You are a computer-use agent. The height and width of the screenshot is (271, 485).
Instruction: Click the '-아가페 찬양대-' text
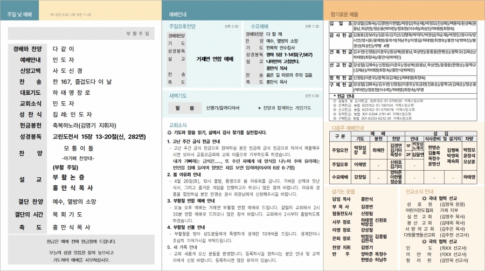point(78,158)
